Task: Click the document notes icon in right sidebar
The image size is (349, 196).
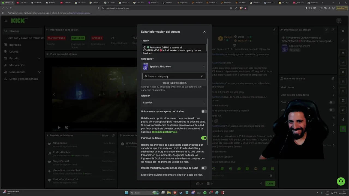Action: (x=343, y=72)
